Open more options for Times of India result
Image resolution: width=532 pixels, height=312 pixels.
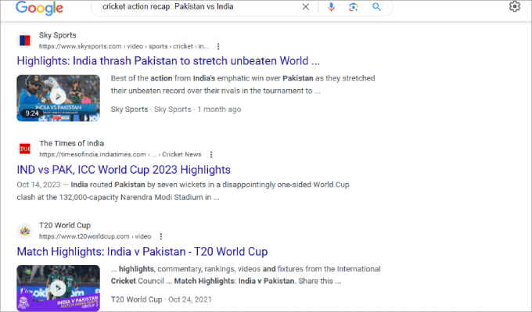tap(211, 155)
